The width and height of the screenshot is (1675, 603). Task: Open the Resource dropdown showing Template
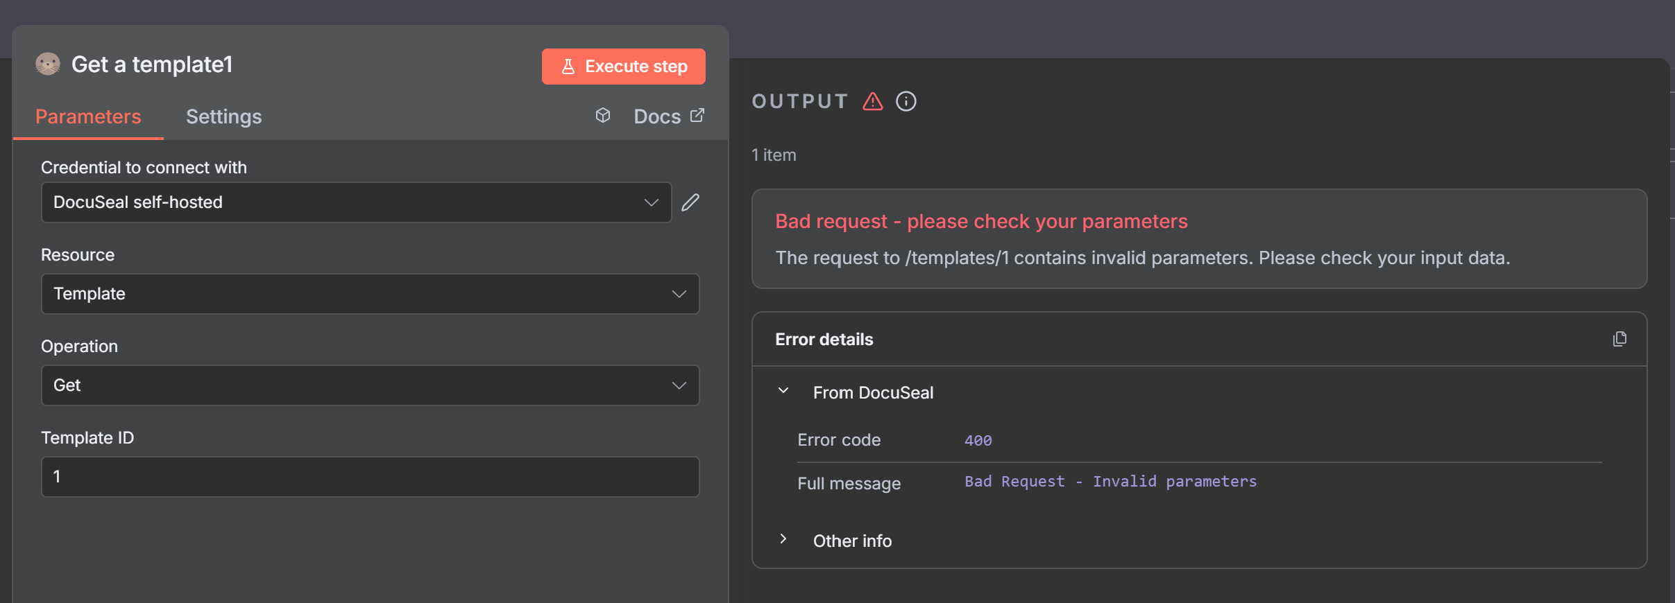coord(371,294)
